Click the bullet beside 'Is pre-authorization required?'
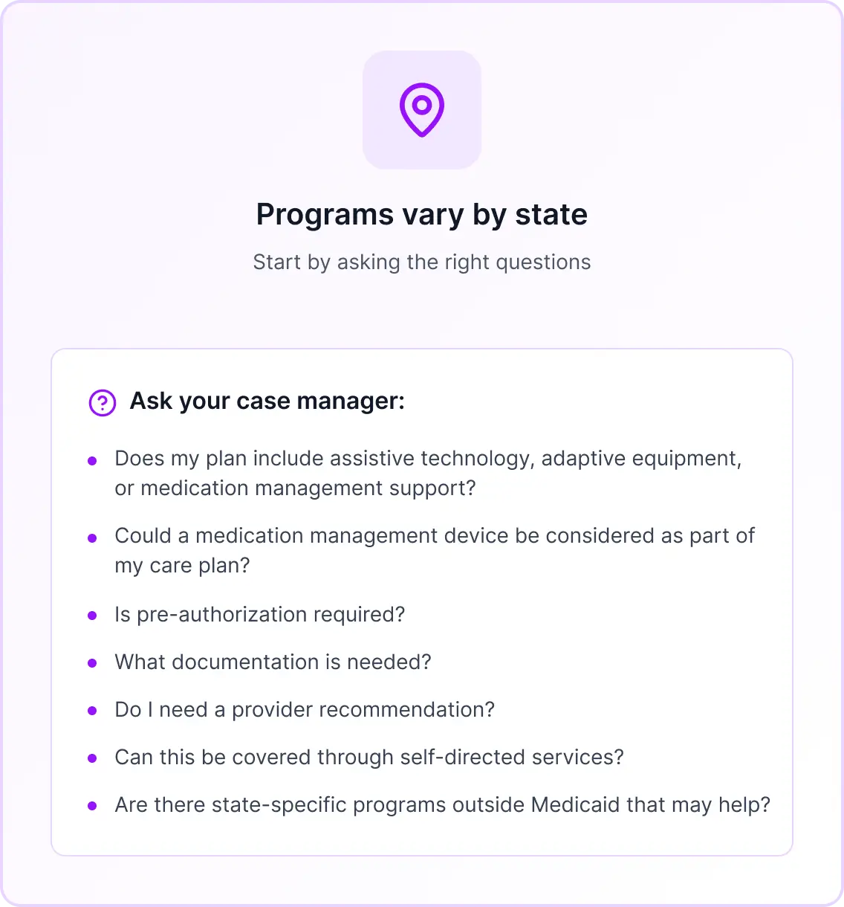The image size is (844, 907). [92, 616]
